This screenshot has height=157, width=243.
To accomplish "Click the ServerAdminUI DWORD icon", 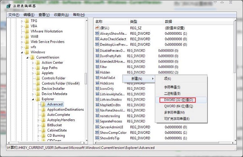I will [97, 127].
